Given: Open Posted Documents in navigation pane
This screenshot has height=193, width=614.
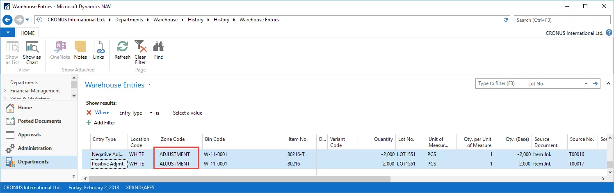Looking at the screenshot, I should point(39,121).
